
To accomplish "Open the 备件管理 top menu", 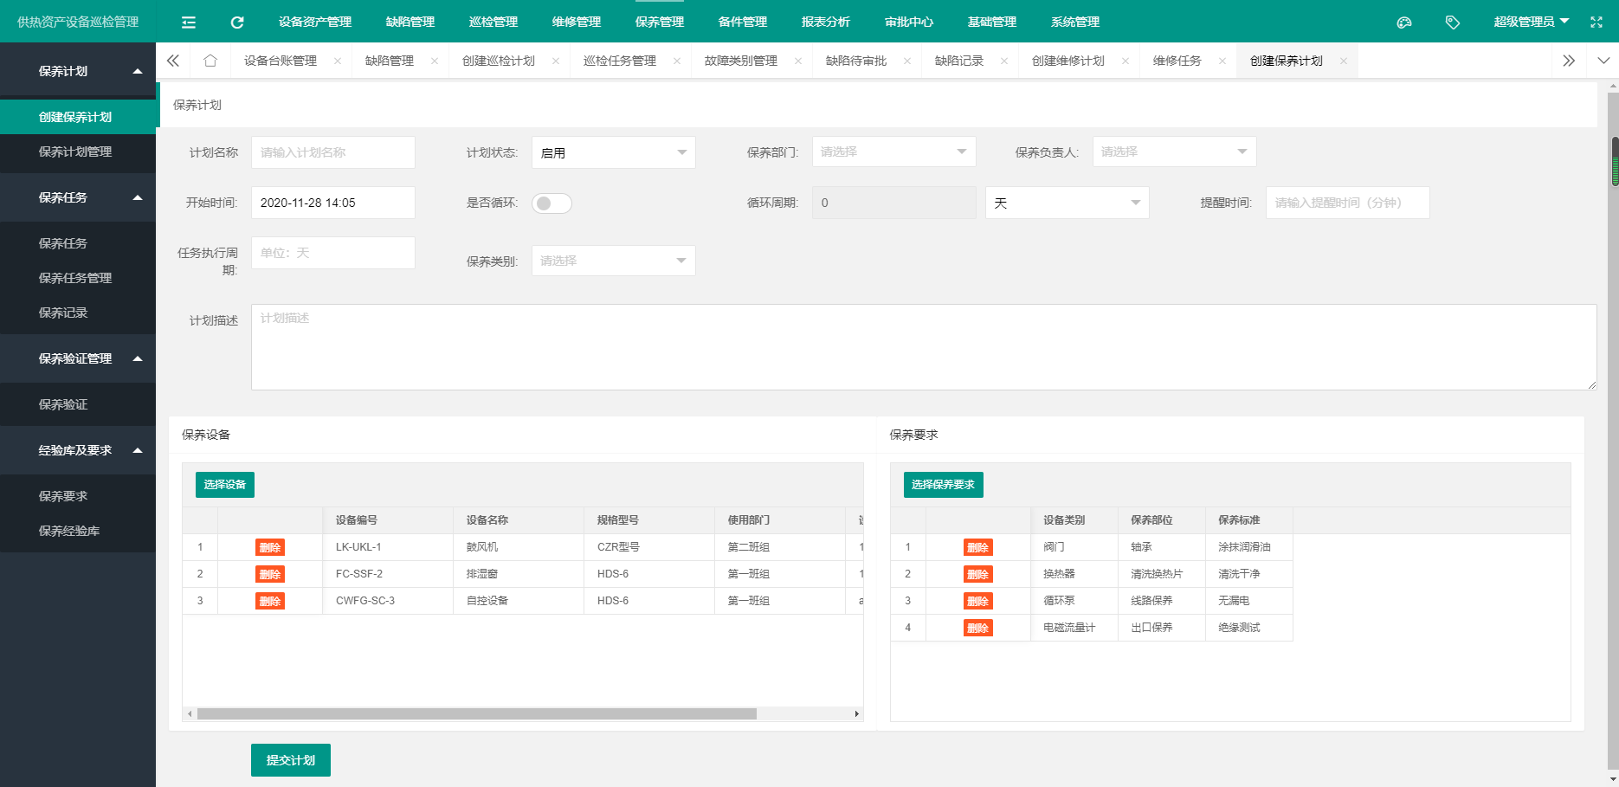I will click(743, 22).
